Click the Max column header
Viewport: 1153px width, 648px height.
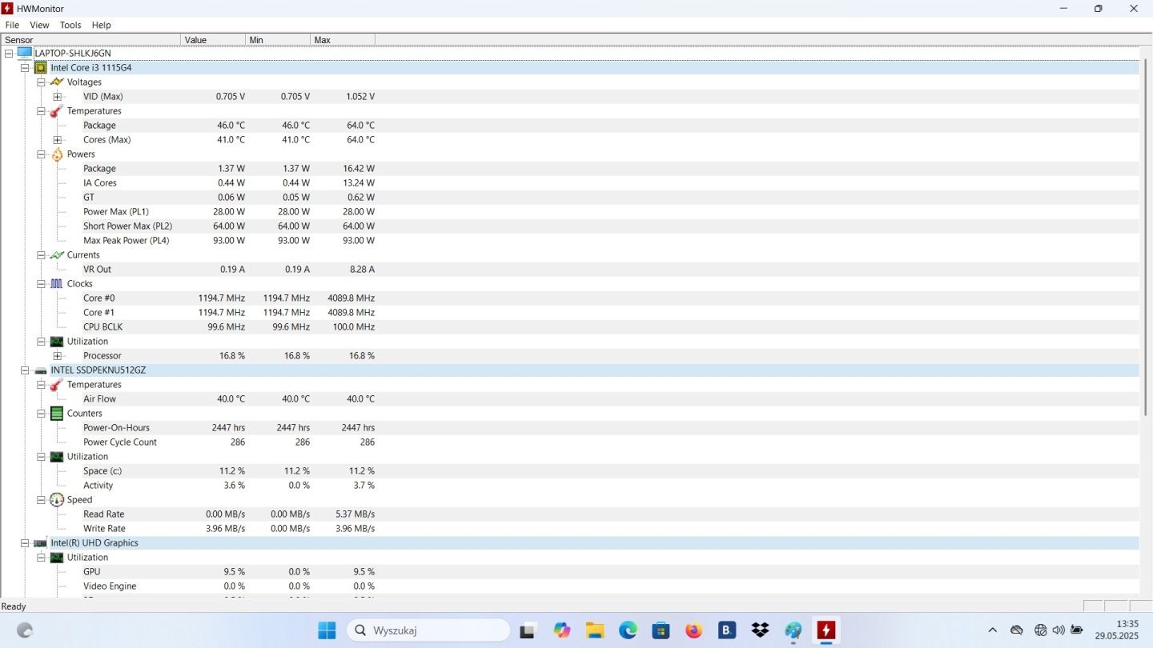click(342, 40)
